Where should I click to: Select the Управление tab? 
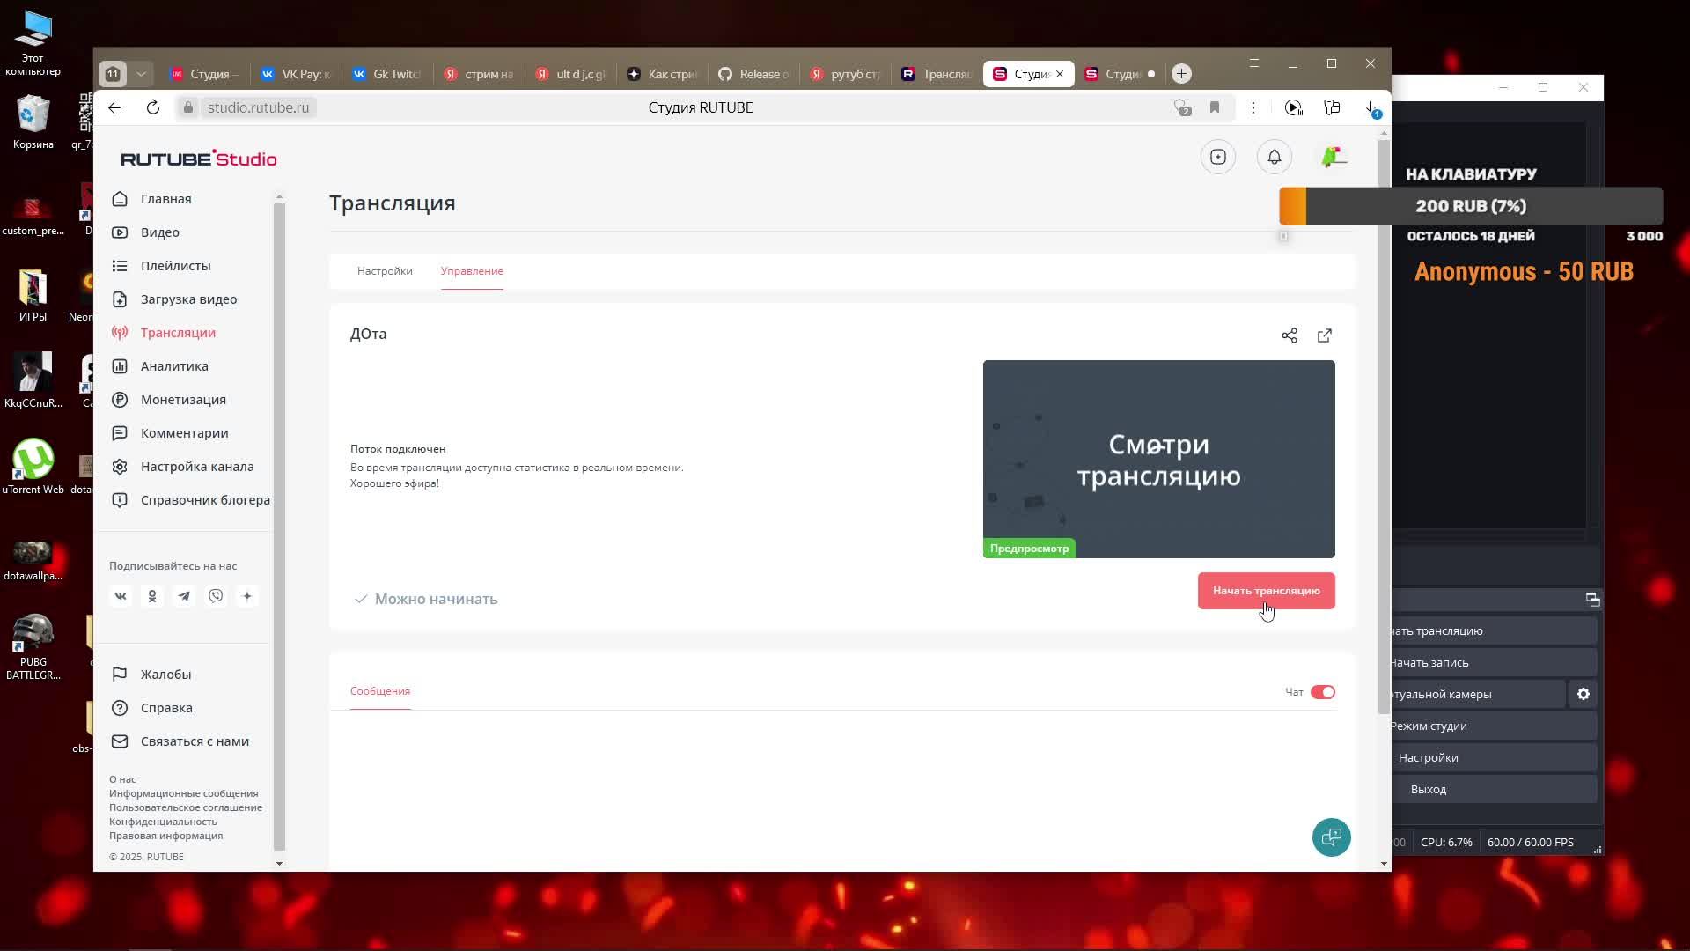(472, 271)
